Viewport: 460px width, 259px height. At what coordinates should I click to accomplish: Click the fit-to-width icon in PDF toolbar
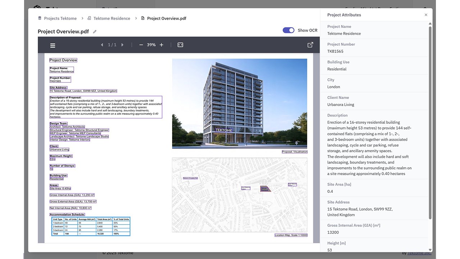[180, 45]
